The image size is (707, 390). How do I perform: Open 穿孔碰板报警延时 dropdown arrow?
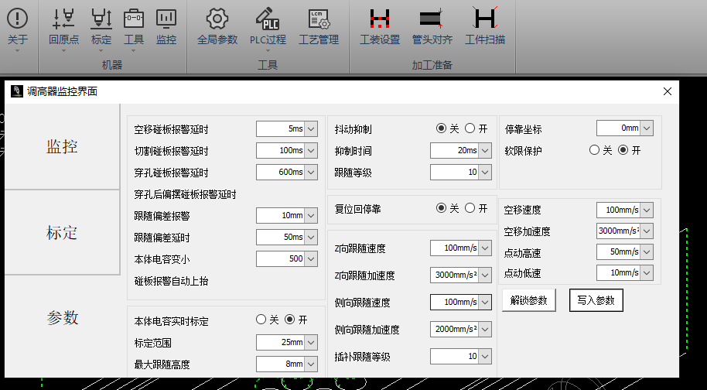coord(311,172)
